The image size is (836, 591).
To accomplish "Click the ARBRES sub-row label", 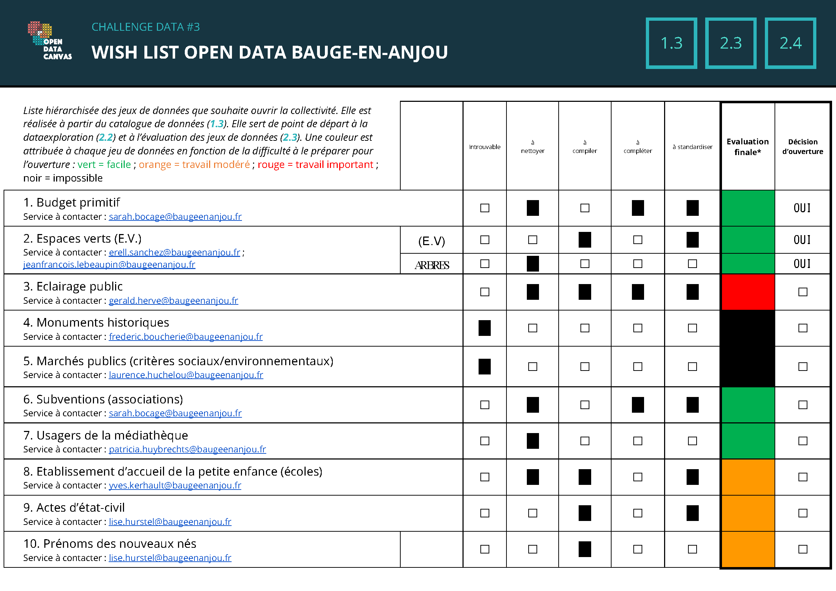I will click(431, 265).
